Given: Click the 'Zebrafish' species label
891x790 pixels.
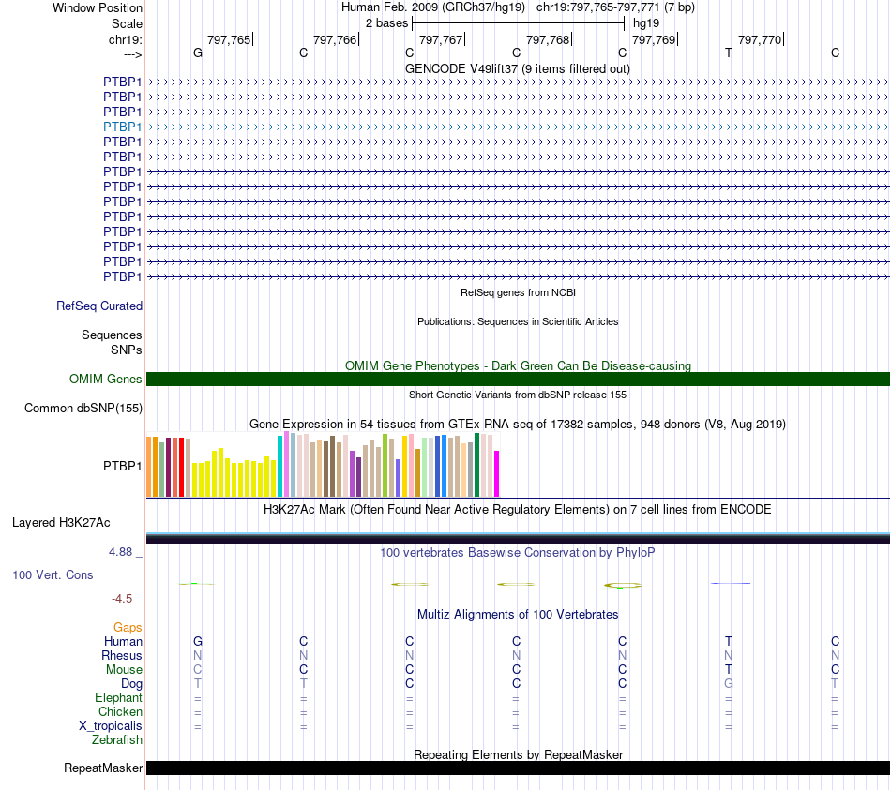Looking at the screenshot, I should pyautogui.click(x=117, y=740).
